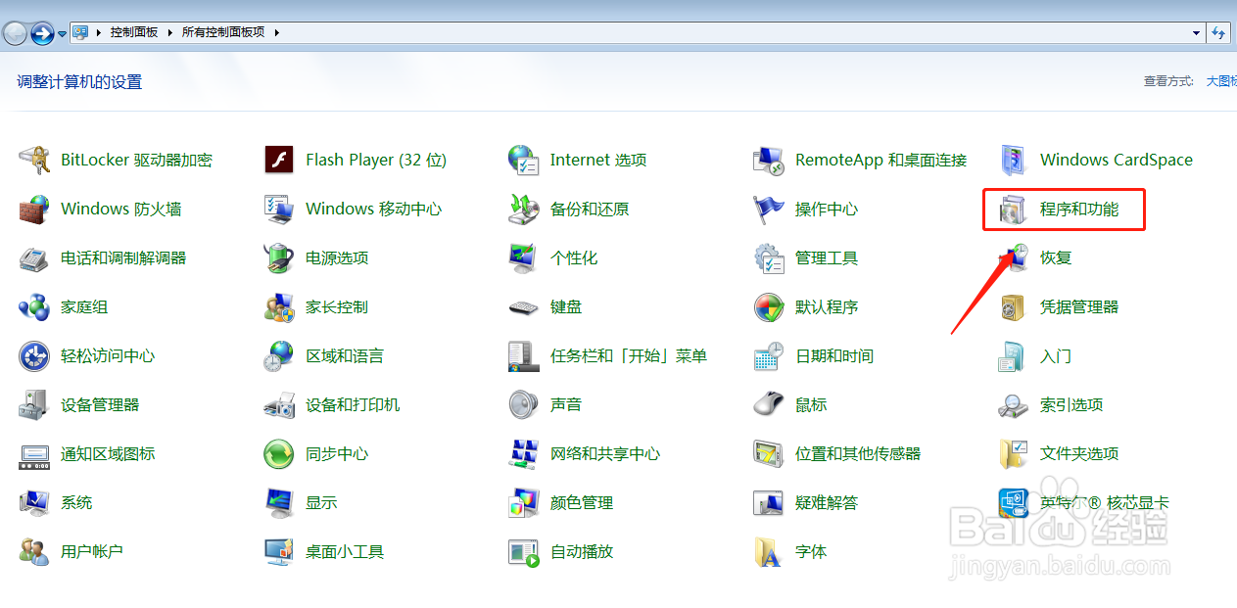
Task: Click the Forward navigation button
Action: point(42,33)
